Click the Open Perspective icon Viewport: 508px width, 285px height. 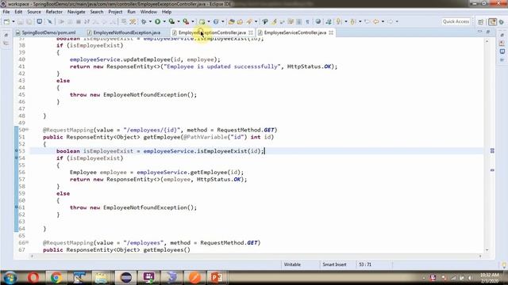pyautogui.click(x=480, y=21)
